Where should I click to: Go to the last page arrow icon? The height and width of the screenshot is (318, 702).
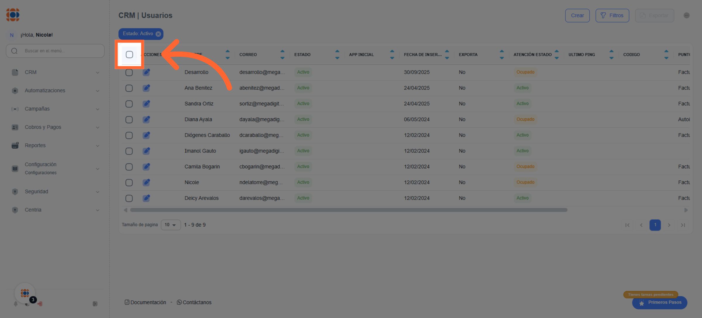[683, 225]
